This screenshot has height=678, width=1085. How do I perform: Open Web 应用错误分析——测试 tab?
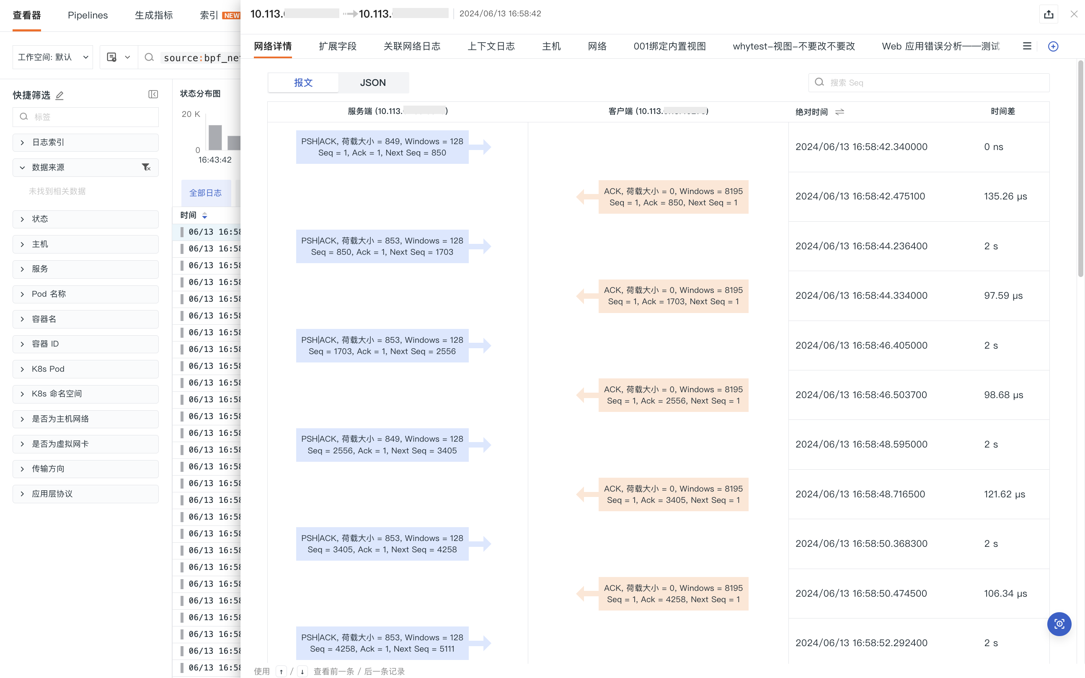click(941, 46)
